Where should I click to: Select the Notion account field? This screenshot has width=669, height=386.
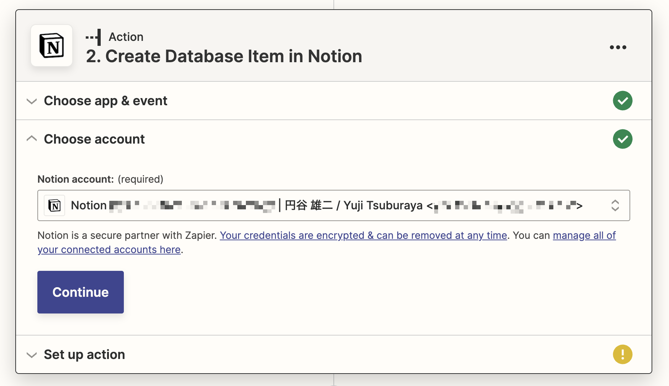[333, 205]
